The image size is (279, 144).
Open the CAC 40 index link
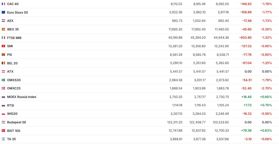pos(12,4)
